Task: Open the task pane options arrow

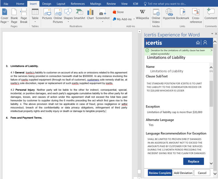Action: pos(212,34)
